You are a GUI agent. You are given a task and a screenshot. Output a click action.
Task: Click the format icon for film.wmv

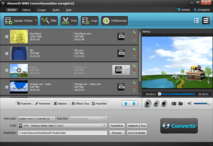click(x=121, y=53)
